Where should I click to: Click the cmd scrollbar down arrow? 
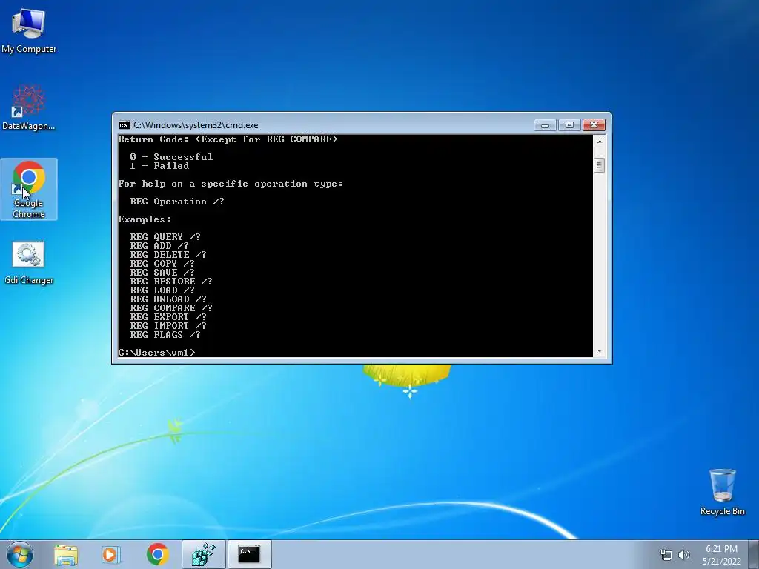point(599,351)
